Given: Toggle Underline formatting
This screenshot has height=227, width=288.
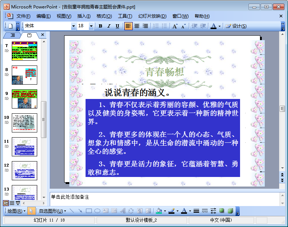Looking at the screenshot, I should coord(117,26).
